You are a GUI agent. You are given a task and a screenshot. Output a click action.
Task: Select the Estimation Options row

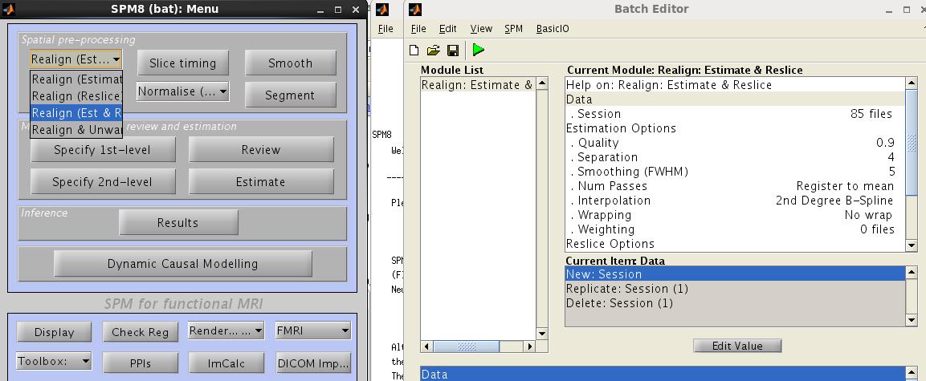tap(735, 128)
